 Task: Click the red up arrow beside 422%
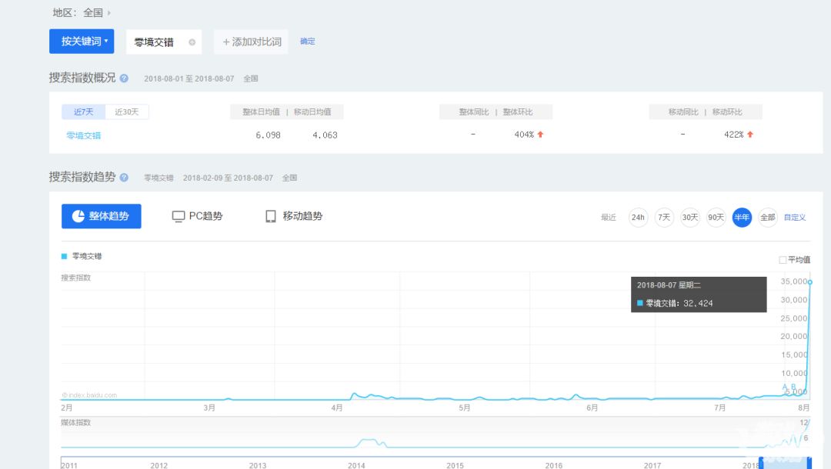pyautogui.click(x=750, y=135)
